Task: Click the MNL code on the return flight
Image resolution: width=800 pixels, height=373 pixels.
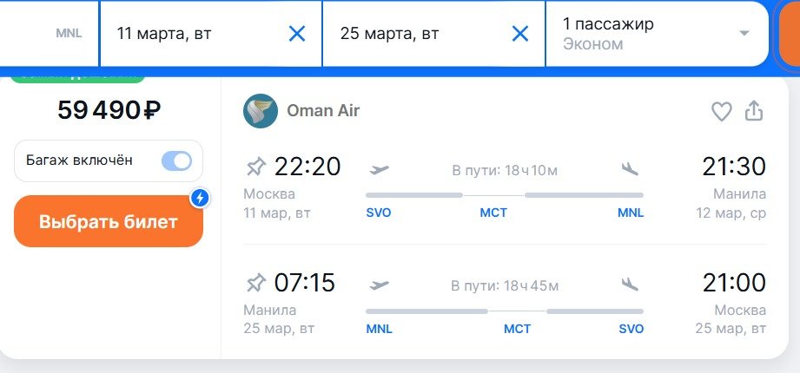Action: (379, 329)
